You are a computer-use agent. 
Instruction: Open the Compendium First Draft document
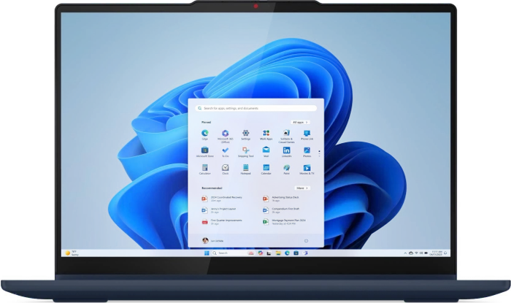(283, 210)
